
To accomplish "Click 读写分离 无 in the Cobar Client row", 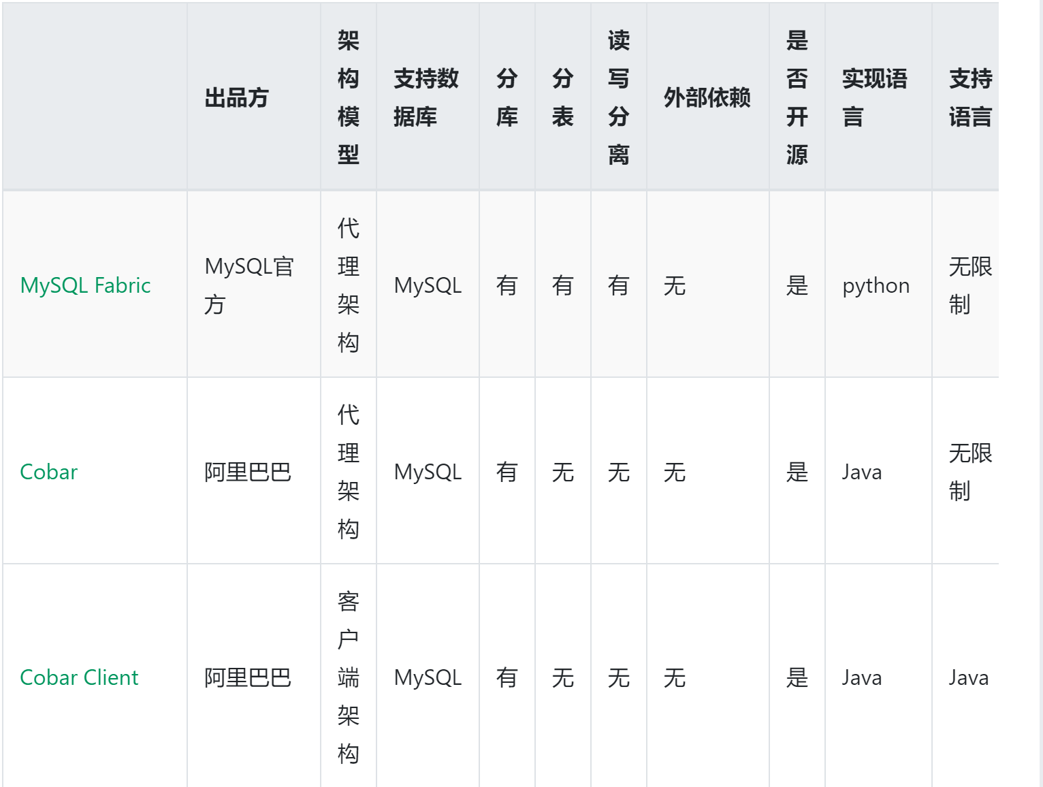I will 619,677.
